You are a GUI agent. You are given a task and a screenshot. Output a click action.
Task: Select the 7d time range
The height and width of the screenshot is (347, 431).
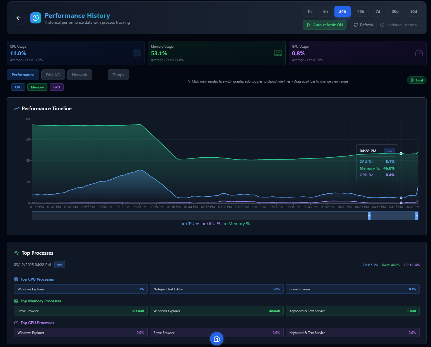click(378, 11)
